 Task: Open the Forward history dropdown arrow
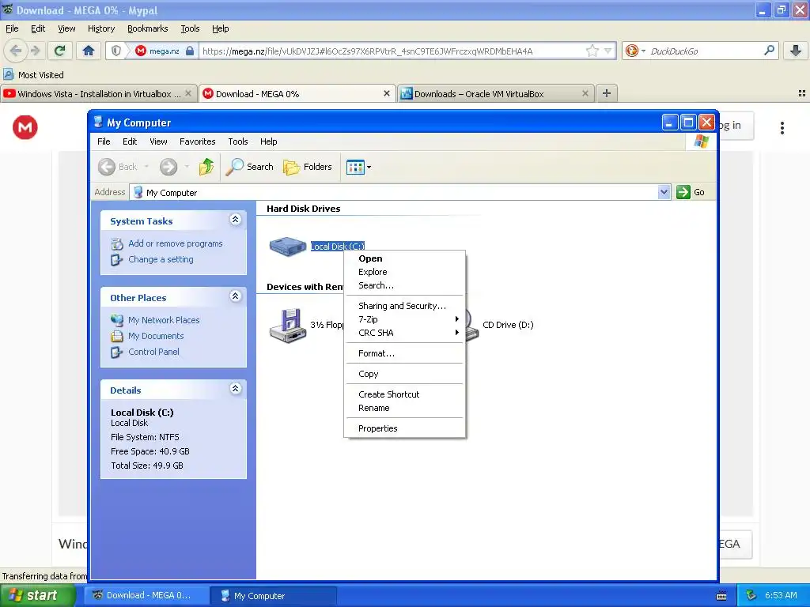tap(187, 167)
